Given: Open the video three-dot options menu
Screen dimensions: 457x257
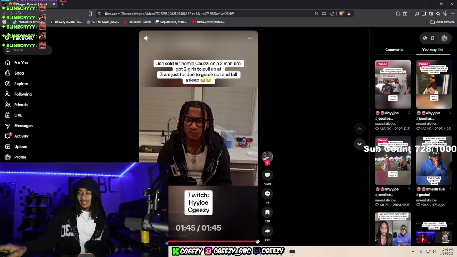Looking at the screenshot, I should (250, 38).
